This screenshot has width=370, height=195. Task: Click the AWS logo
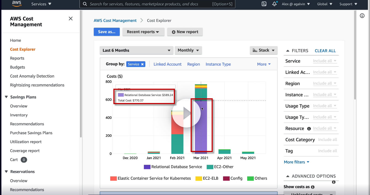click(x=17, y=4)
